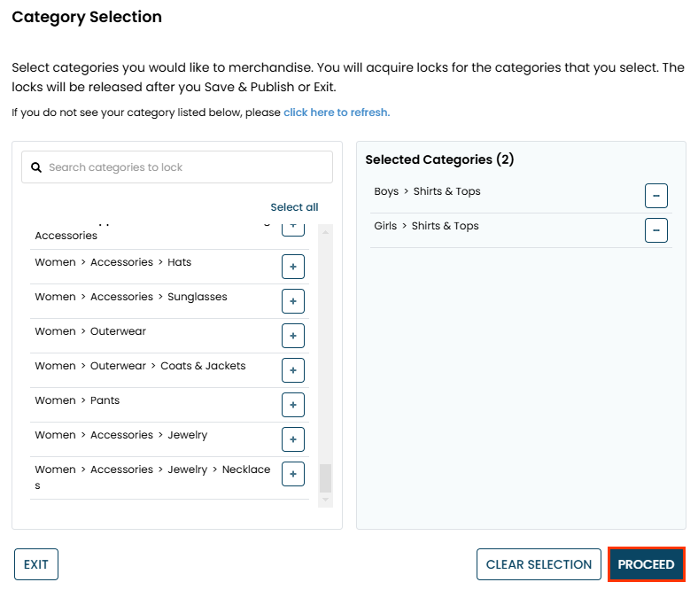Add Women > Accessories > Sunglasses category
Viewport: 698px width, 590px height.
(293, 301)
